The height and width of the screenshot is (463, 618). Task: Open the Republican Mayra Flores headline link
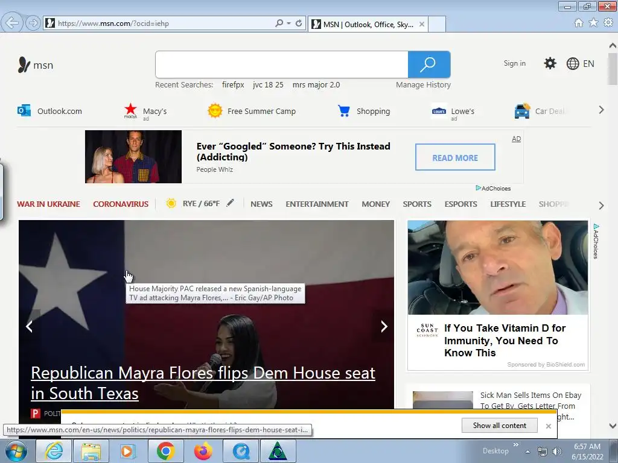click(x=203, y=383)
